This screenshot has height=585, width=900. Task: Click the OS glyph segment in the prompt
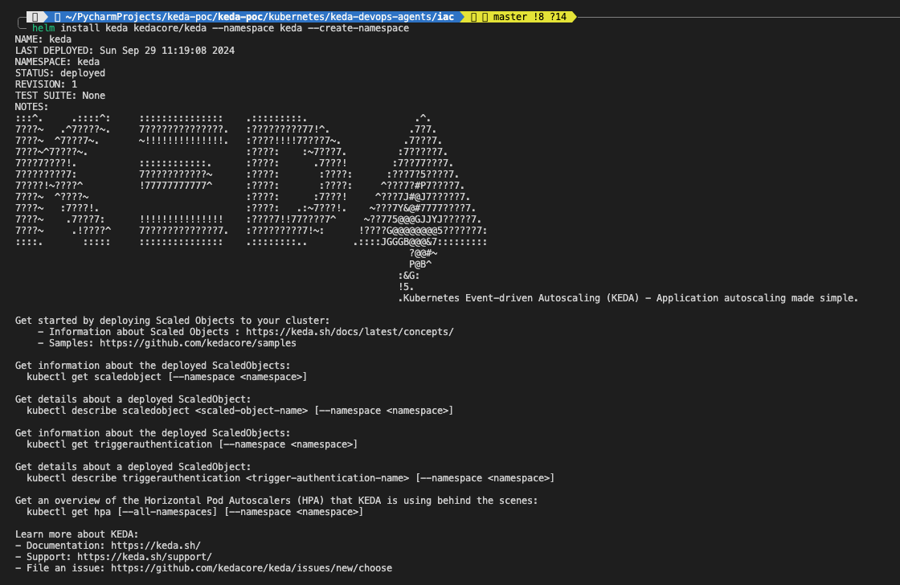[35, 17]
